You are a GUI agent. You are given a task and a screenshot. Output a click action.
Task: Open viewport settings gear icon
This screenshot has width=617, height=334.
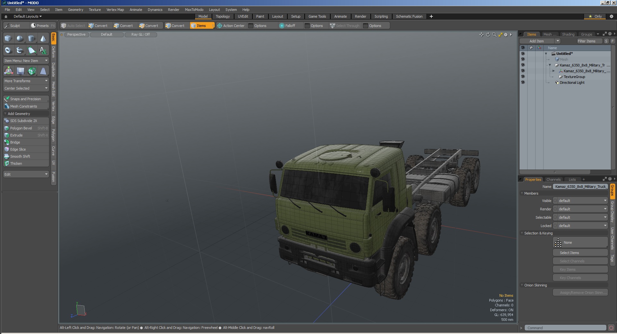tap(506, 35)
